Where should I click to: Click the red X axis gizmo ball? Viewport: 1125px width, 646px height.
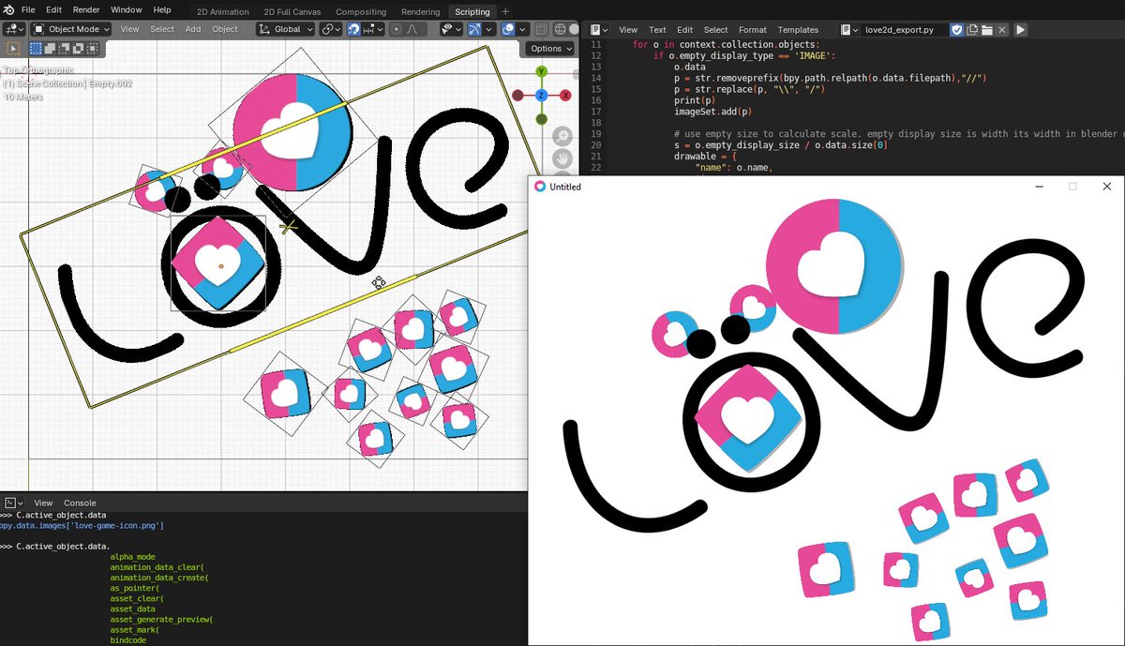(x=564, y=94)
